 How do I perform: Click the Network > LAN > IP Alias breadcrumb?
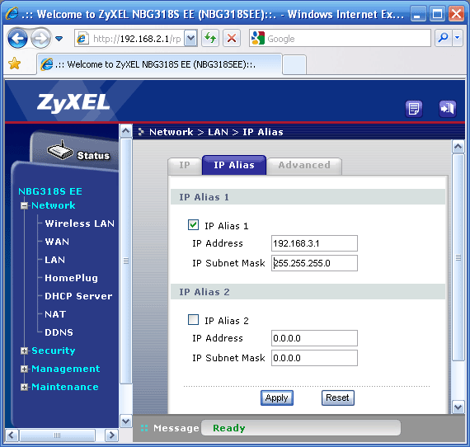216,132
